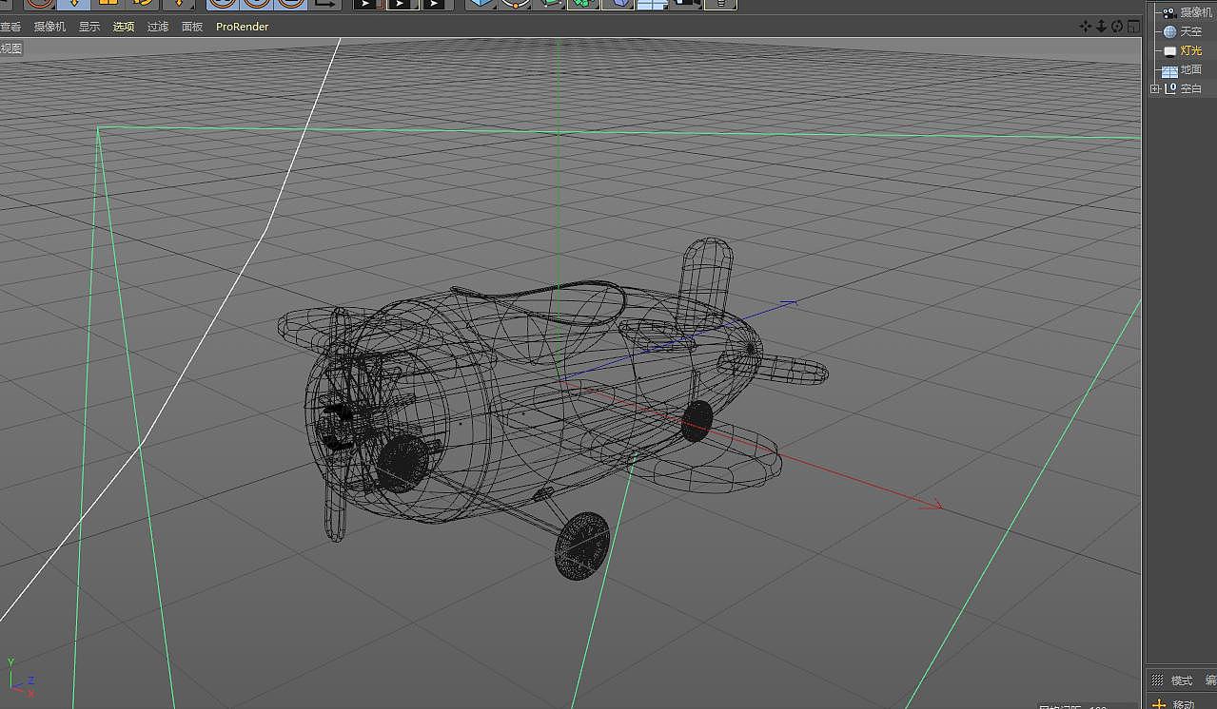Select the 天空 object label

tap(1191, 31)
